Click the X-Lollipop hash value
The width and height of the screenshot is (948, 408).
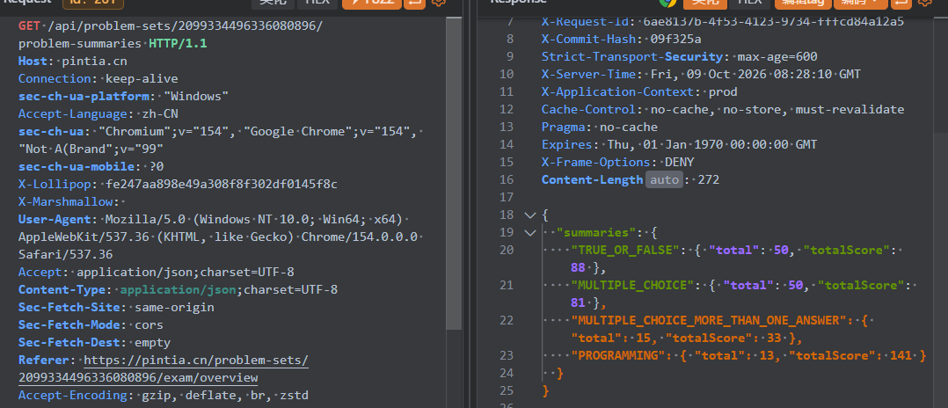pyautogui.click(x=222, y=184)
